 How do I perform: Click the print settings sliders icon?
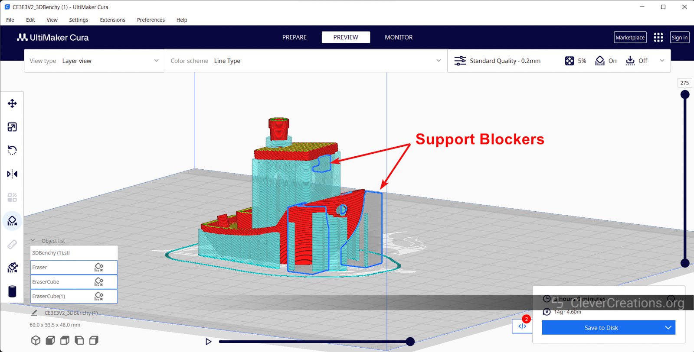click(x=460, y=61)
